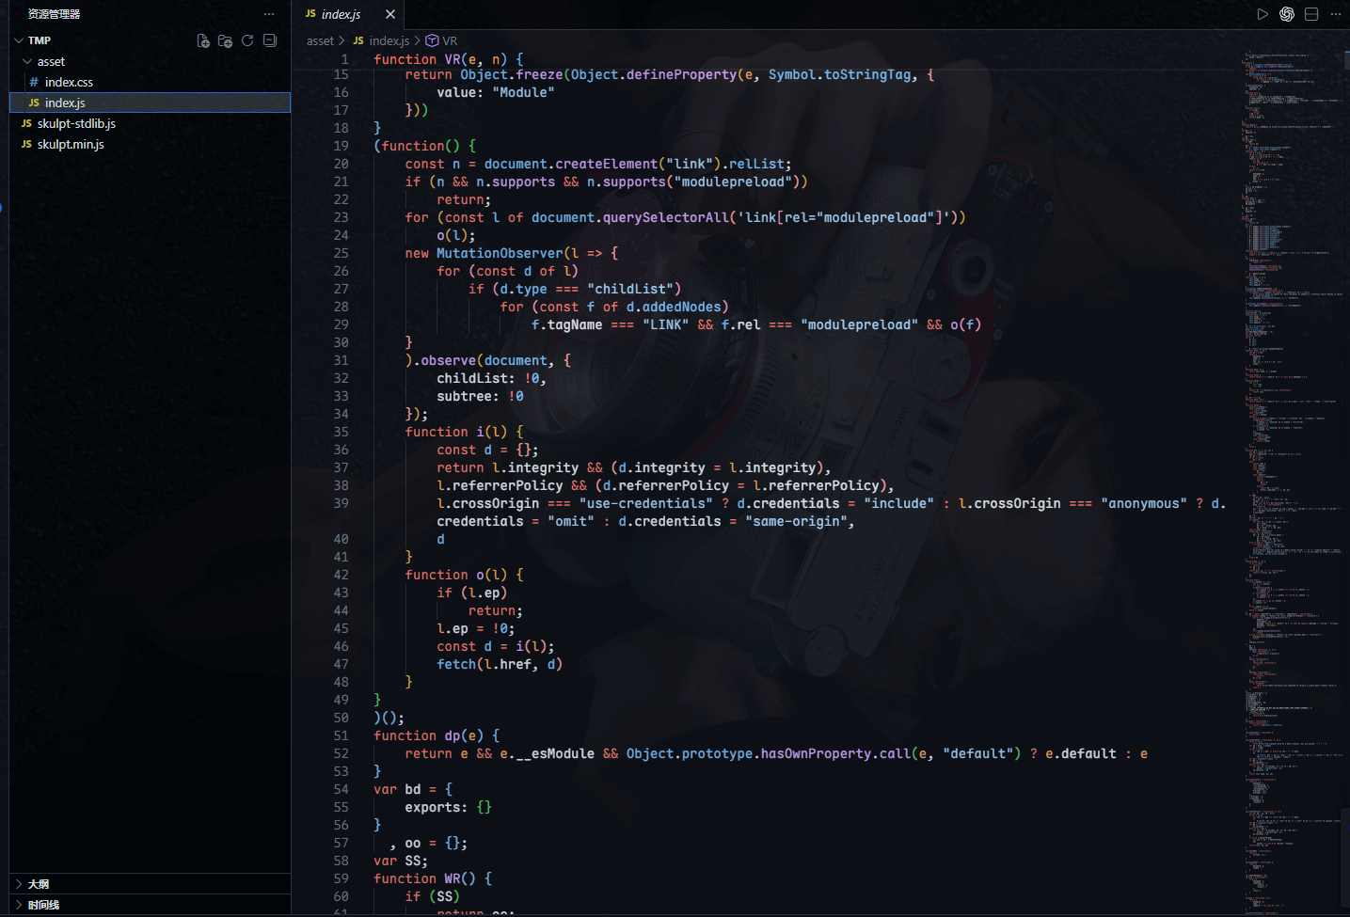The image size is (1350, 917).
Task: Split the editor layout
Action: tap(1311, 14)
